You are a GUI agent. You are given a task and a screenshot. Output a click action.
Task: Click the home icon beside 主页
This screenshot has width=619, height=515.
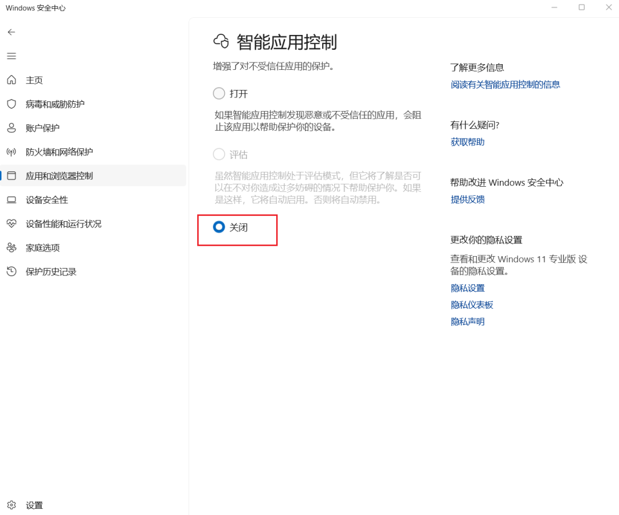tap(11, 80)
